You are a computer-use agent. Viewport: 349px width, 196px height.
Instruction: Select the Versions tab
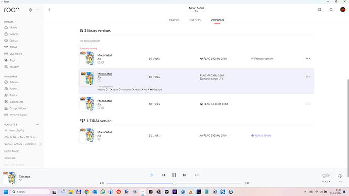[x=217, y=20]
